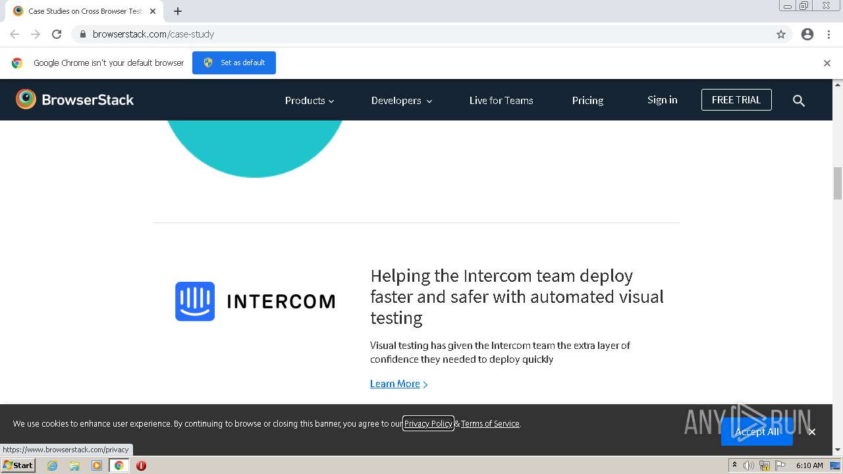Select the Case Studies tab

pos(84,11)
